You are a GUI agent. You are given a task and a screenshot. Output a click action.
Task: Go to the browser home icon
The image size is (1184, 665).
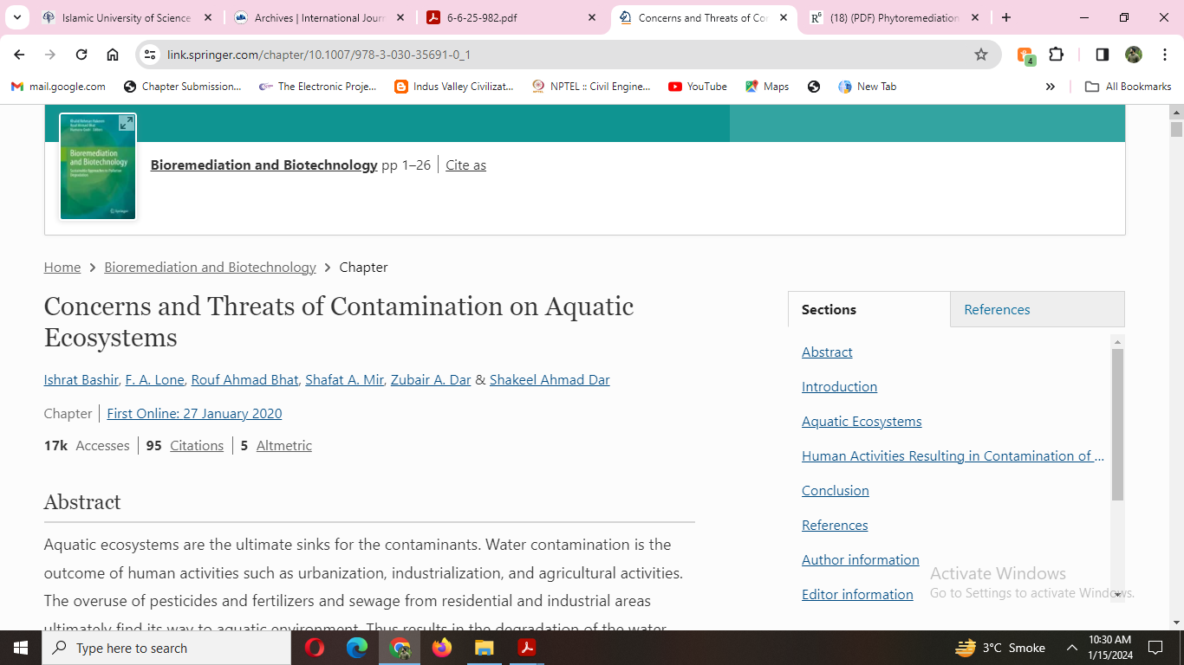coord(113,55)
